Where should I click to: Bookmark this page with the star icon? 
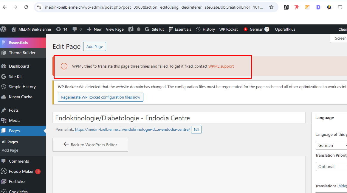pyautogui.click(x=271, y=7)
